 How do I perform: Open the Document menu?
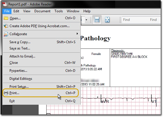pos(42,11)
